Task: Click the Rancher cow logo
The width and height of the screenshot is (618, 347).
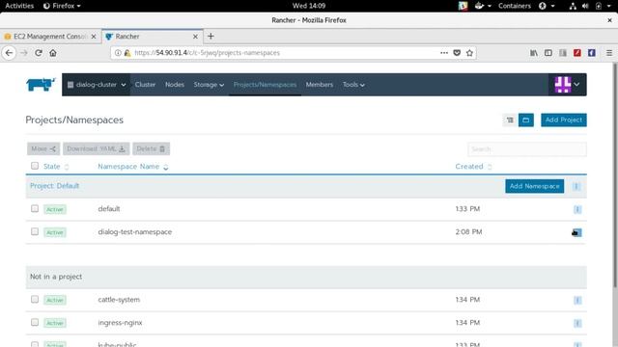Action: (x=41, y=84)
